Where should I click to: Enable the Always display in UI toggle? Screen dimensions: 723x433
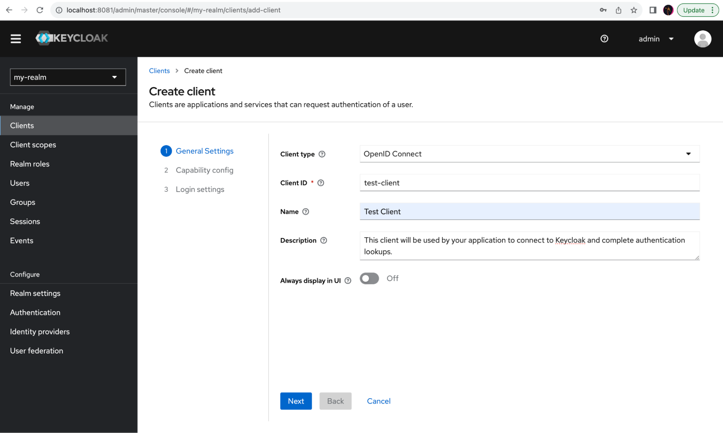369,278
